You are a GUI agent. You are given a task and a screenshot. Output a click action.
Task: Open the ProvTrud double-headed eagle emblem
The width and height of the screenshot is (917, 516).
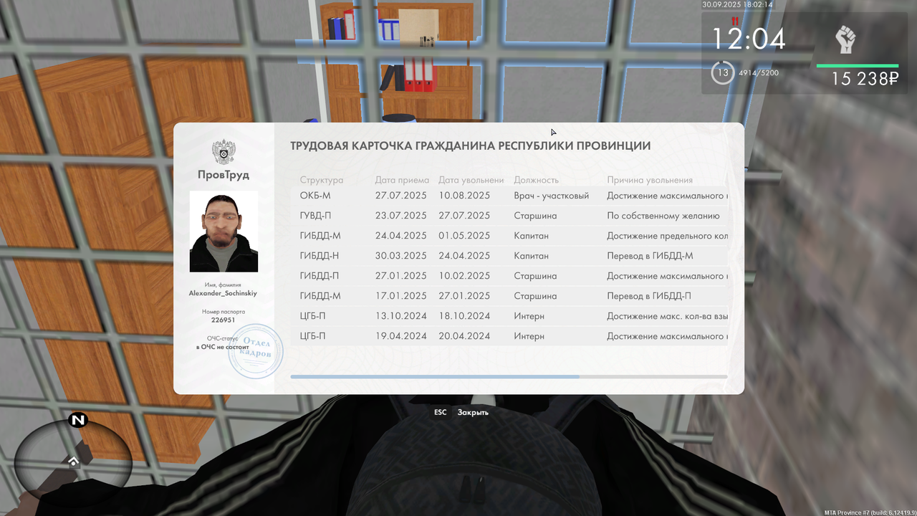coord(224,152)
